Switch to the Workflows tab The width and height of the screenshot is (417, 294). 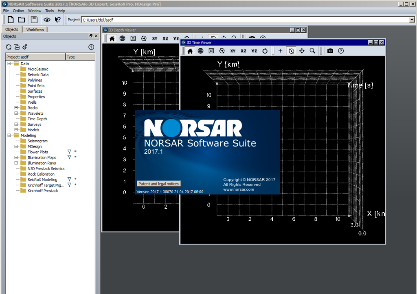coord(35,29)
